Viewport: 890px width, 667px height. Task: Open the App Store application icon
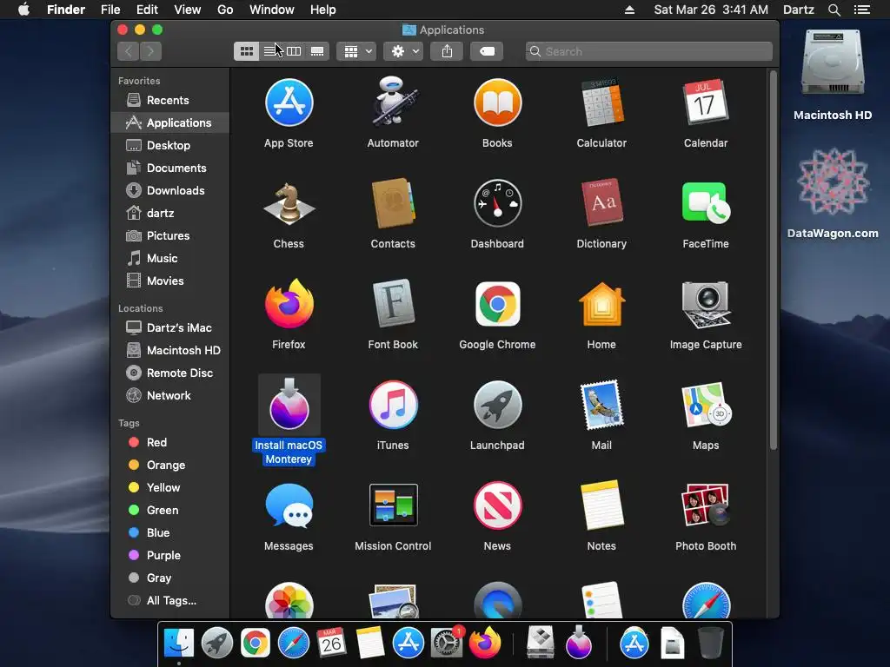[x=289, y=102]
